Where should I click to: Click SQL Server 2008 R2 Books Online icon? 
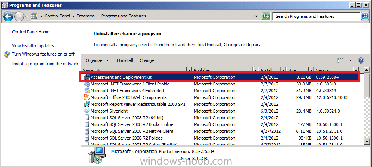(87, 124)
